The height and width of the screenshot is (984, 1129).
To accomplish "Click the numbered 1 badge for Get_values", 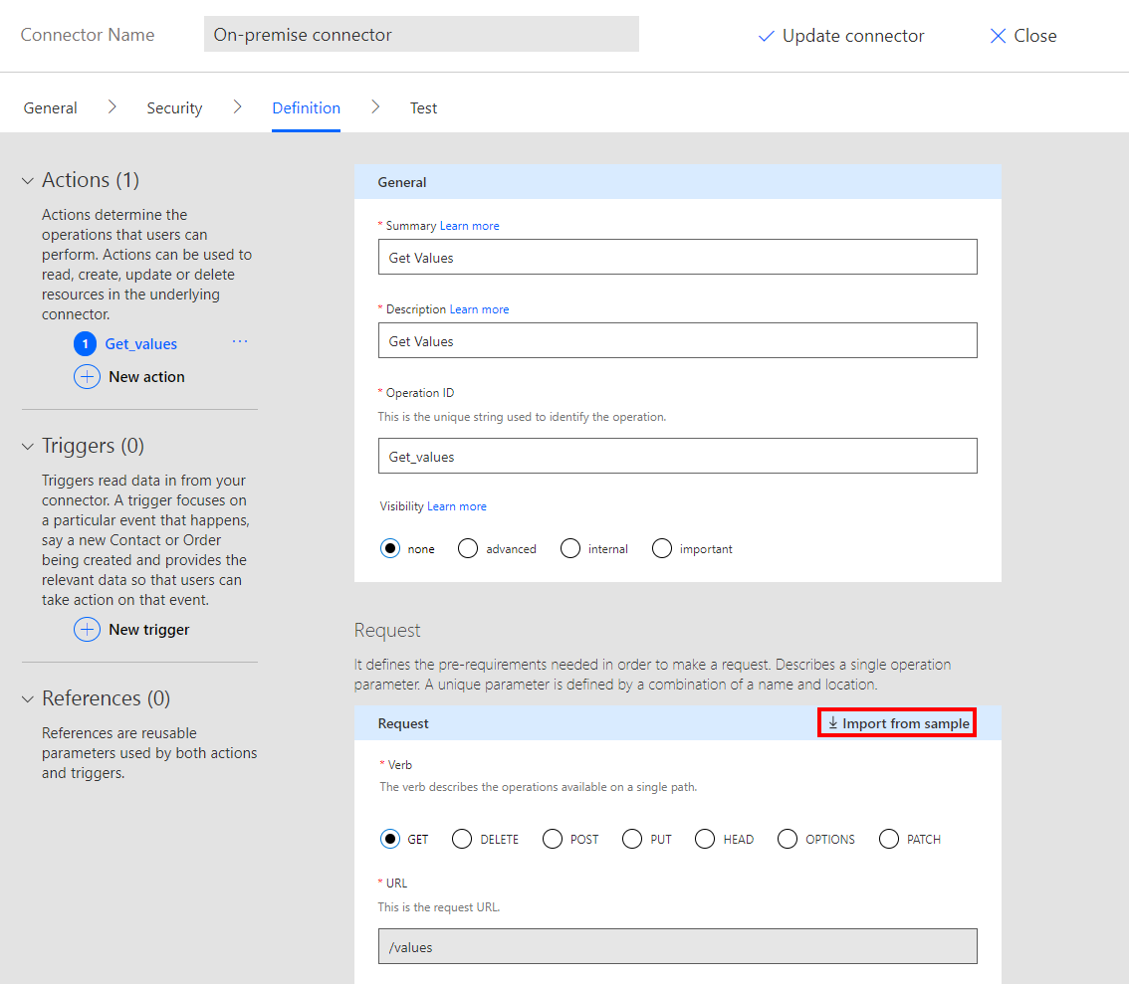I will click(86, 344).
